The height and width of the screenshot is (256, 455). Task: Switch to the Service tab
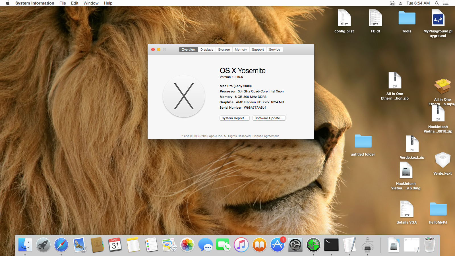[274, 49]
